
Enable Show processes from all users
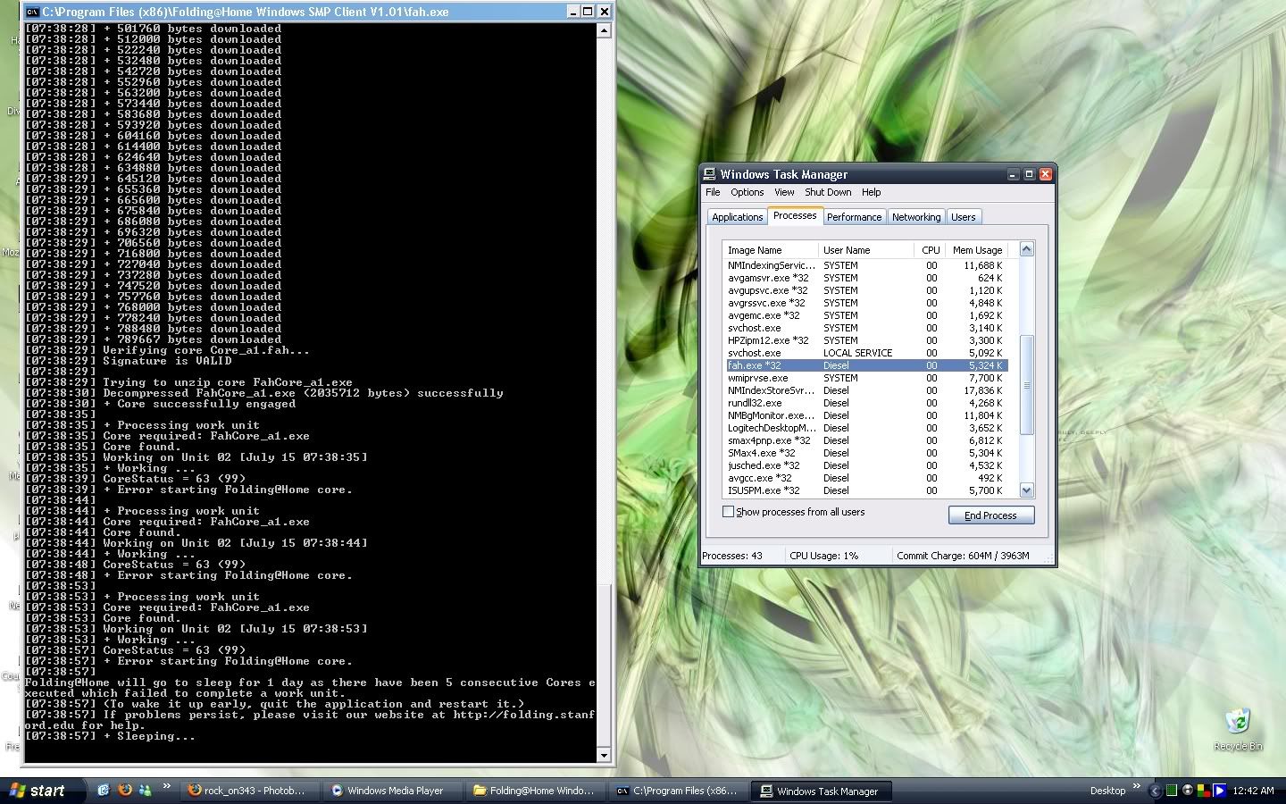click(x=728, y=512)
